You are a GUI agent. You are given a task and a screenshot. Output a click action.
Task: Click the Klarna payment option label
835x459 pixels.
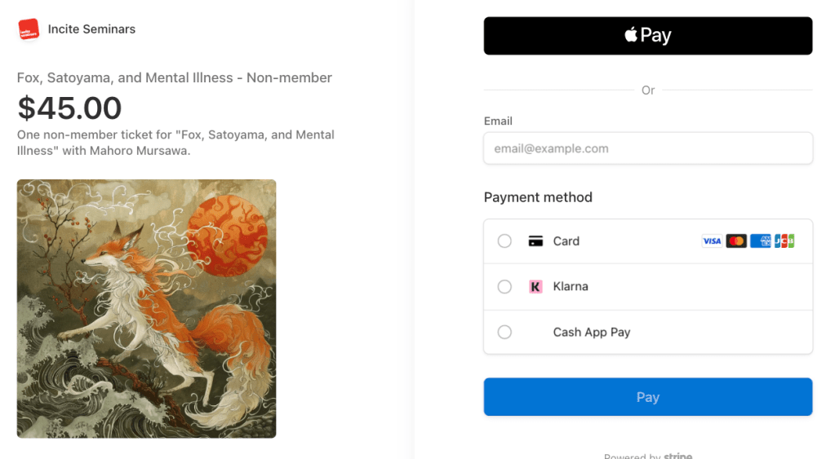point(571,287)
